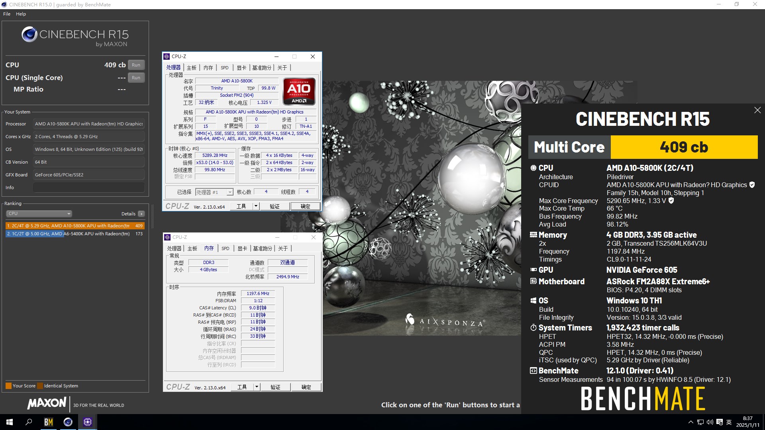The image size is (765, 430).
Task: Click CPU-Z window icon in upper window
Action: 167,57
